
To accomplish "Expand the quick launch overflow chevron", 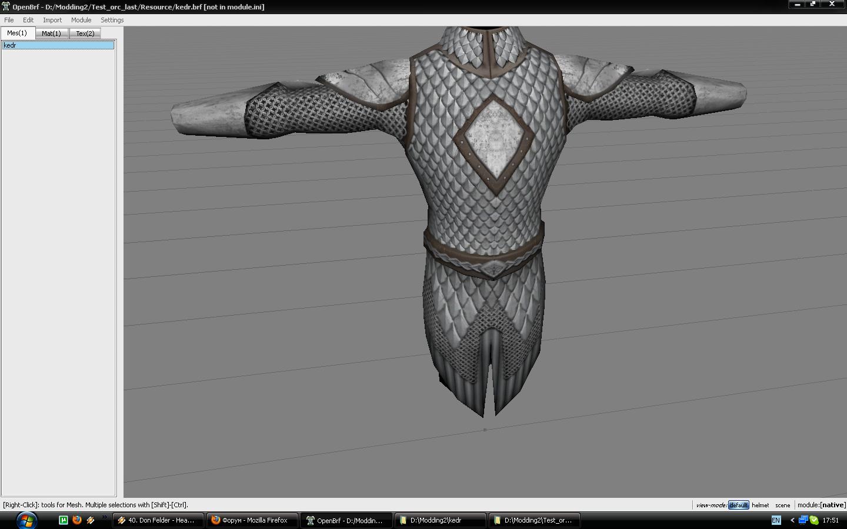I will click(x=105, y=518).
